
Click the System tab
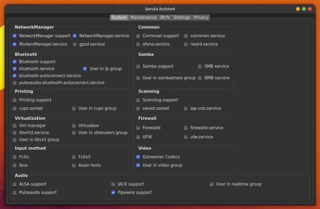click(x=119, y=18)
